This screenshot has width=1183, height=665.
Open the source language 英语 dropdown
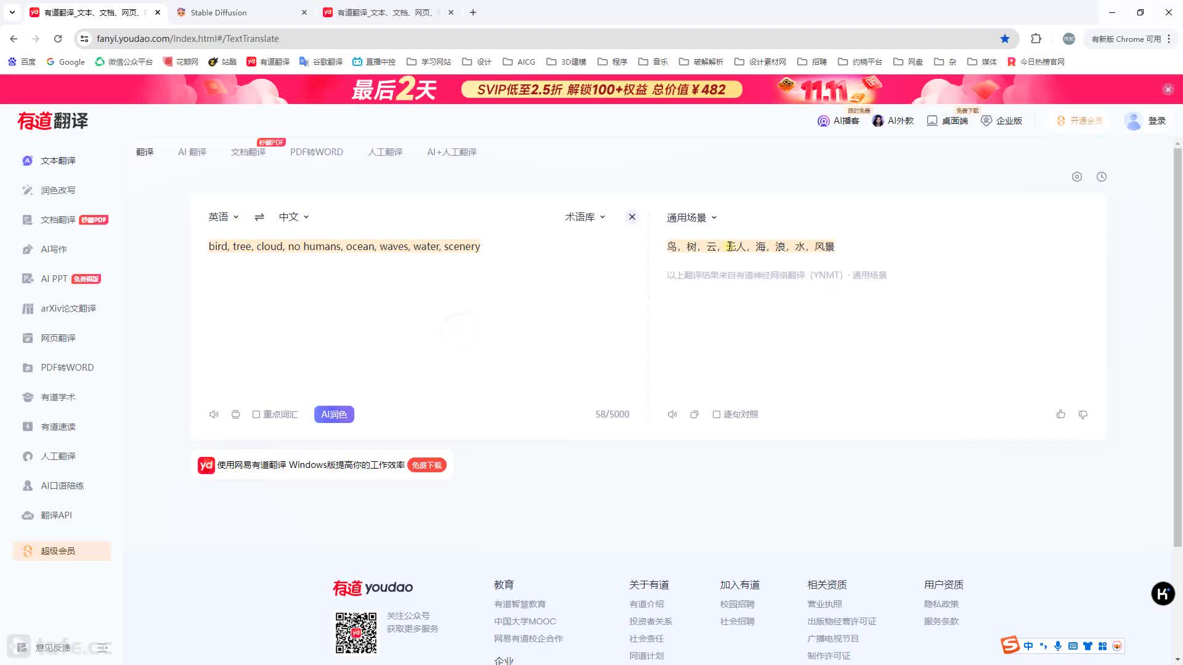tap(223, 217)
